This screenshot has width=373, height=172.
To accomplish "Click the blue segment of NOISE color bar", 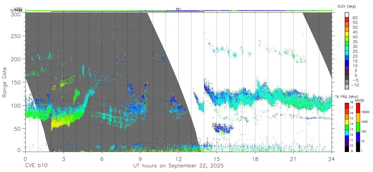I will tap(358, 137).
